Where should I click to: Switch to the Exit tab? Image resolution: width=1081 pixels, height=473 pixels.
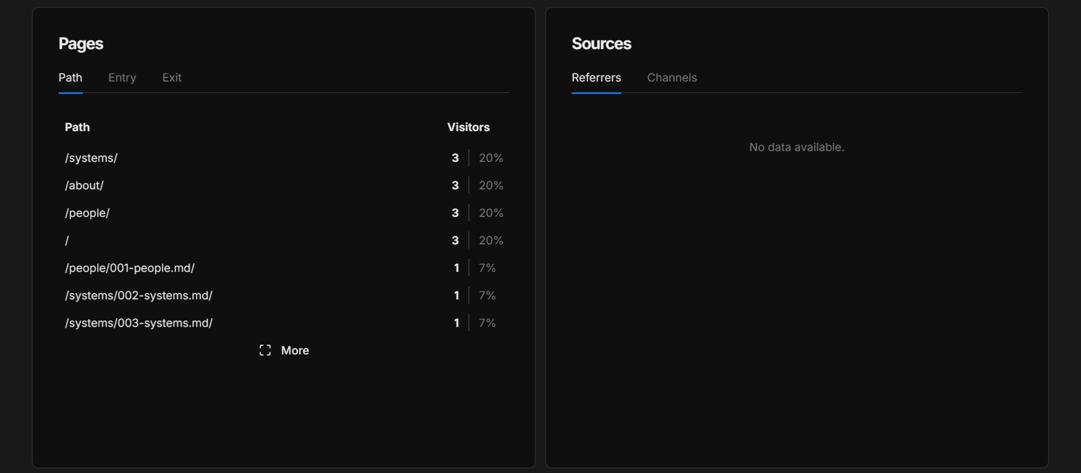[172, 78]
